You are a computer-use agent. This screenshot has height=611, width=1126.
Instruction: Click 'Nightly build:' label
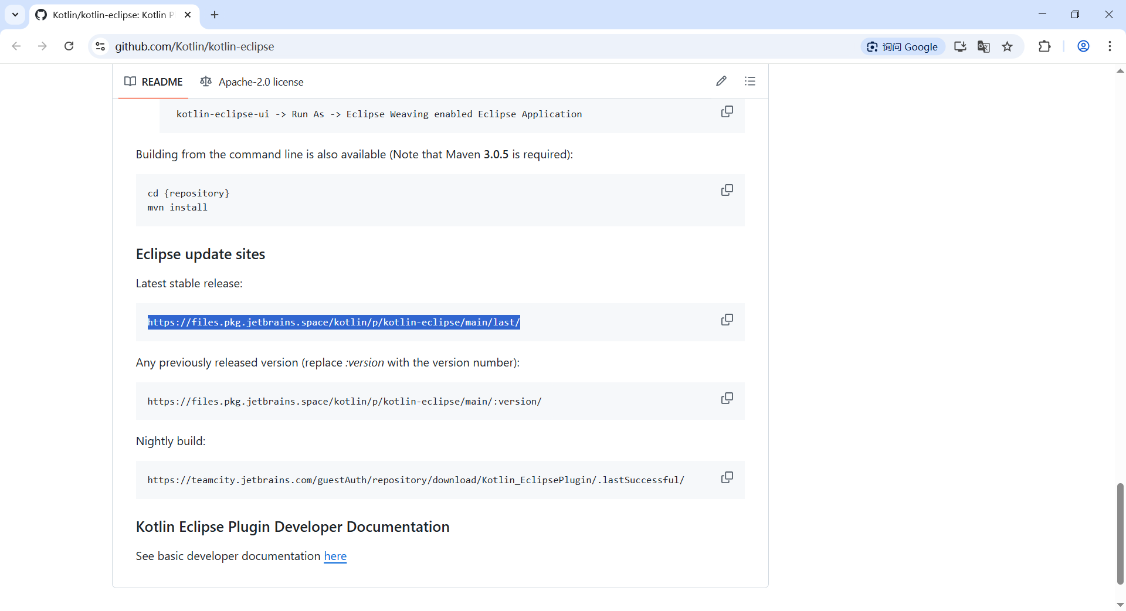pos(171,441)
